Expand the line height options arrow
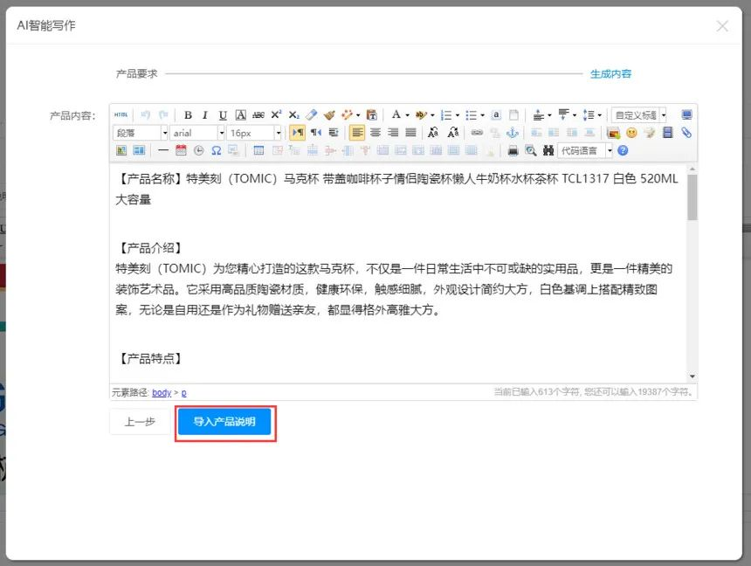The width and height of the screenshot is (751, 566). (599, 115)
